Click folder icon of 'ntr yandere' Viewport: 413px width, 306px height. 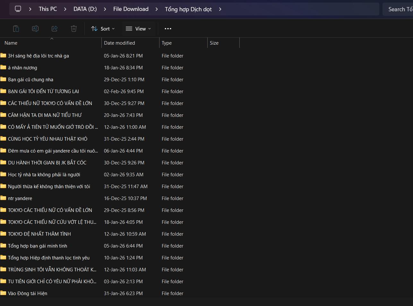(3, 198)
